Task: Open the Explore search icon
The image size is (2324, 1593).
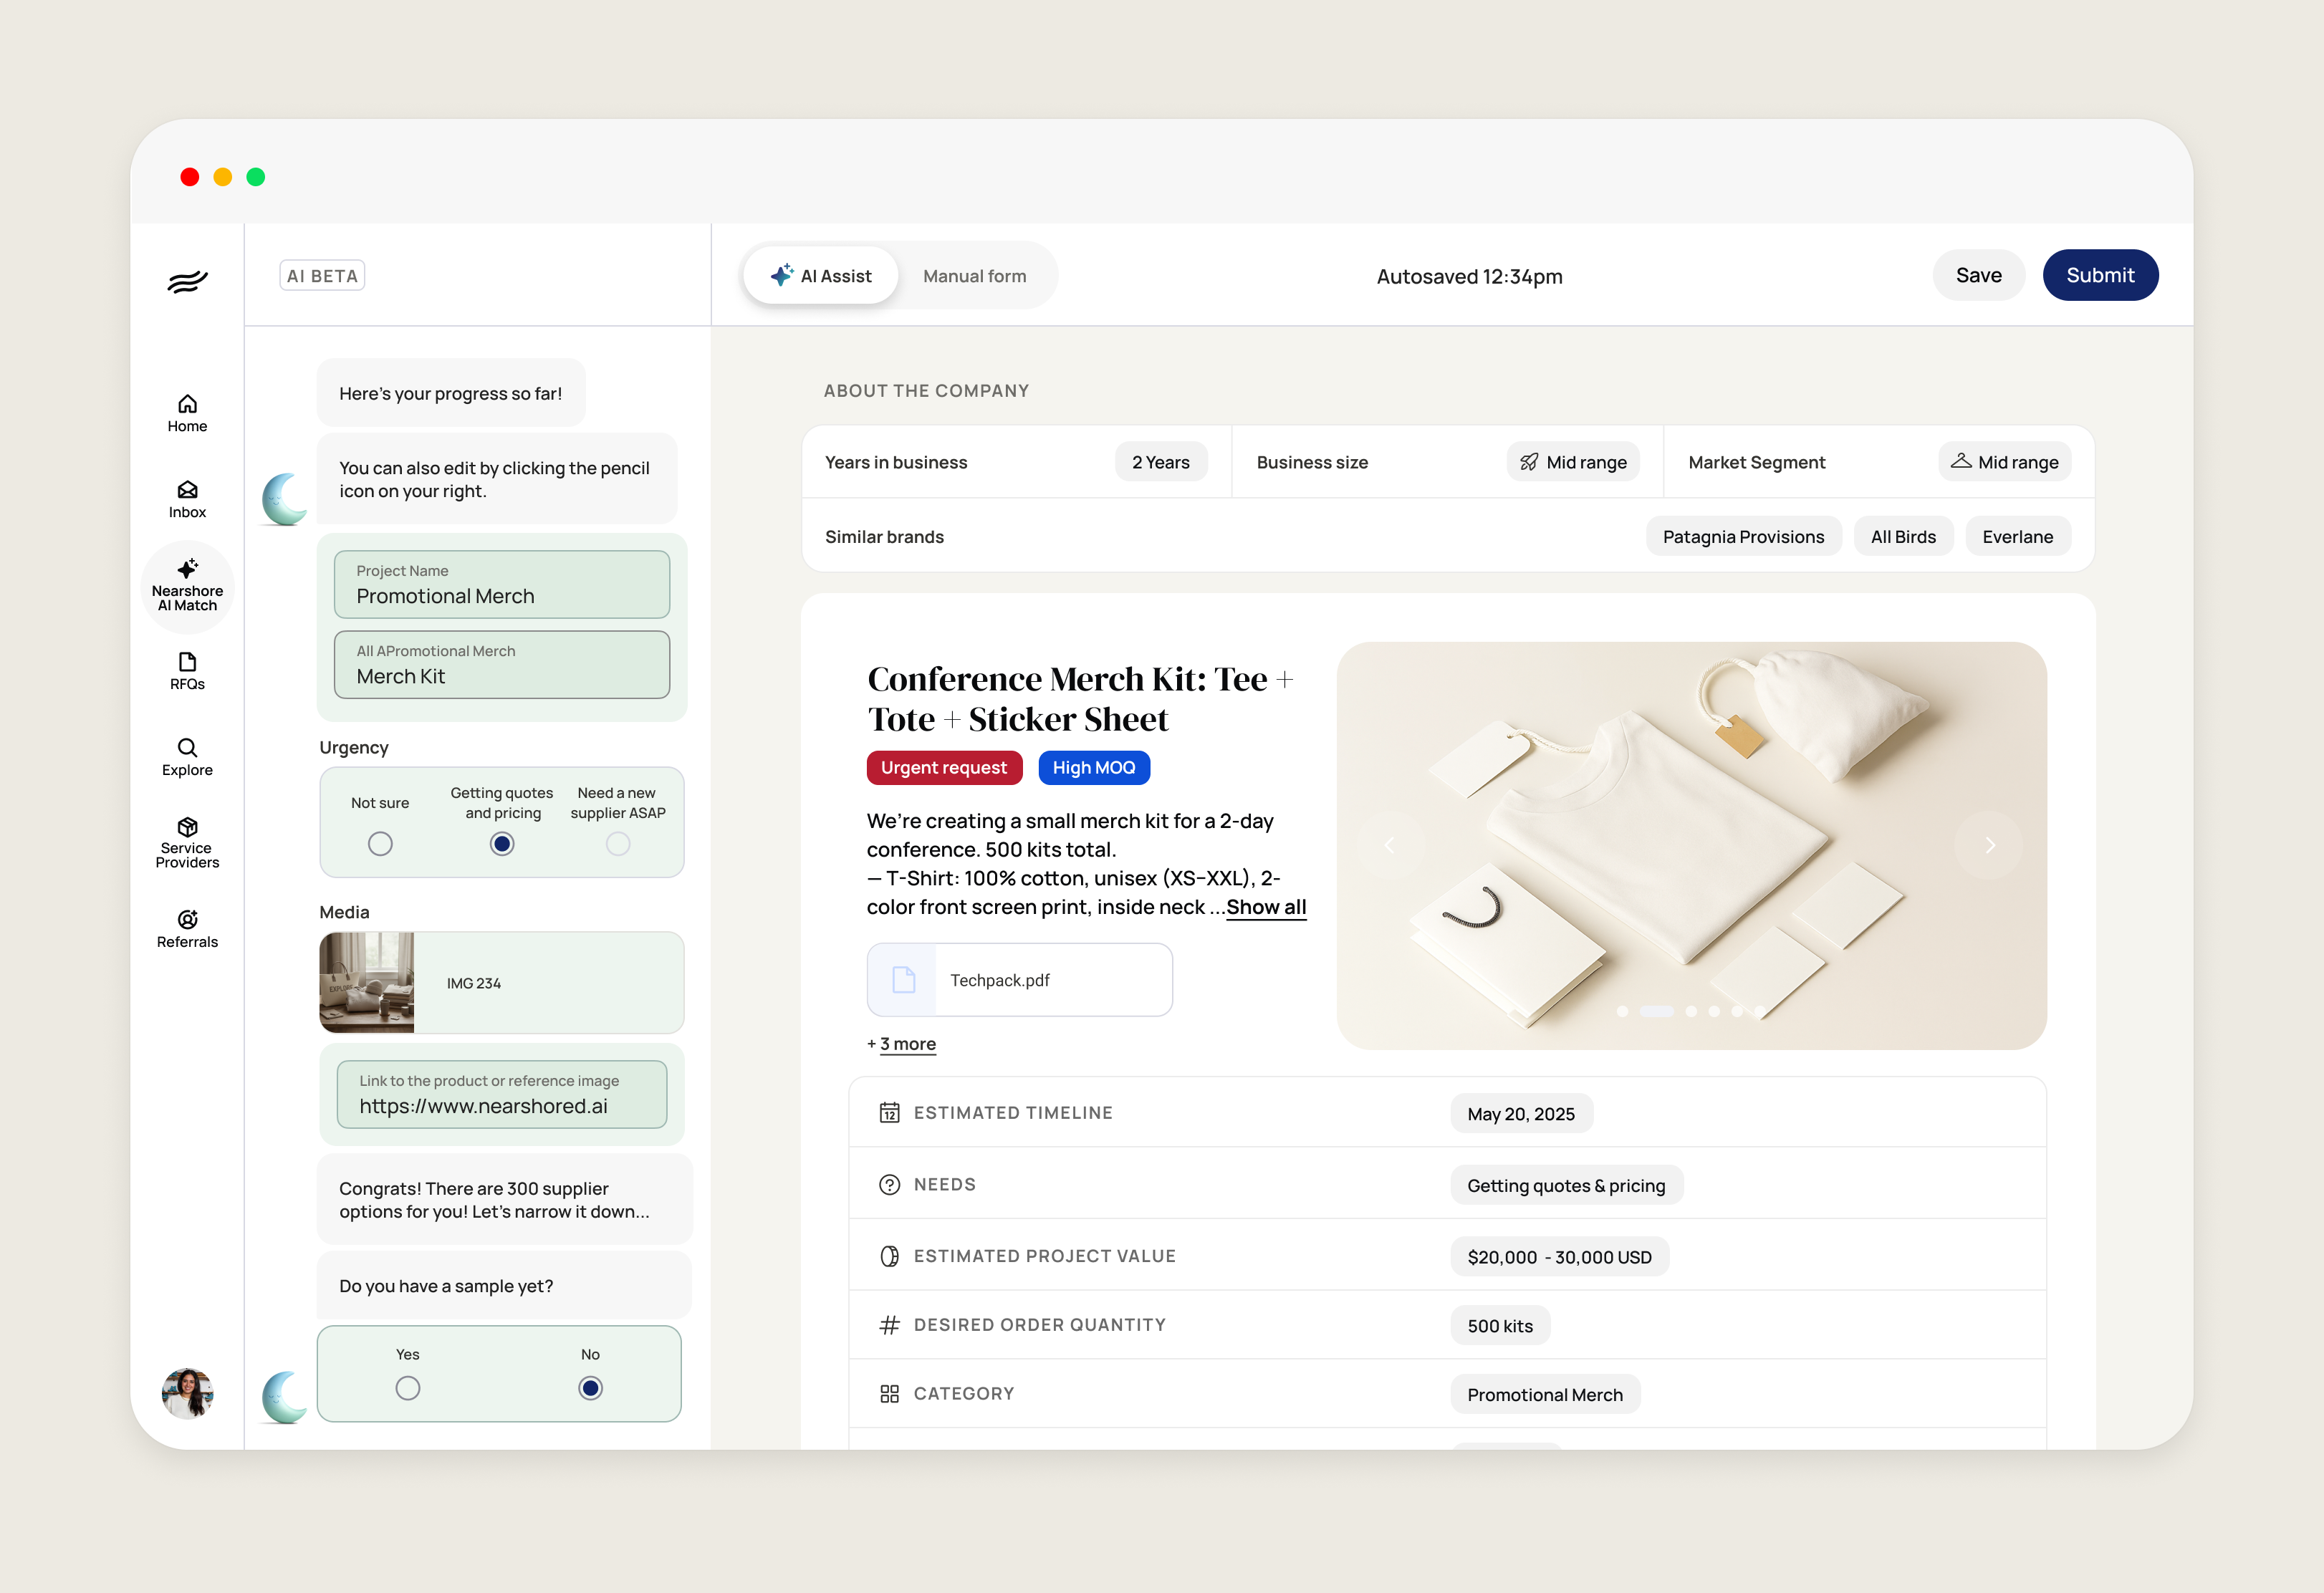Action: (x=187, y=756)
